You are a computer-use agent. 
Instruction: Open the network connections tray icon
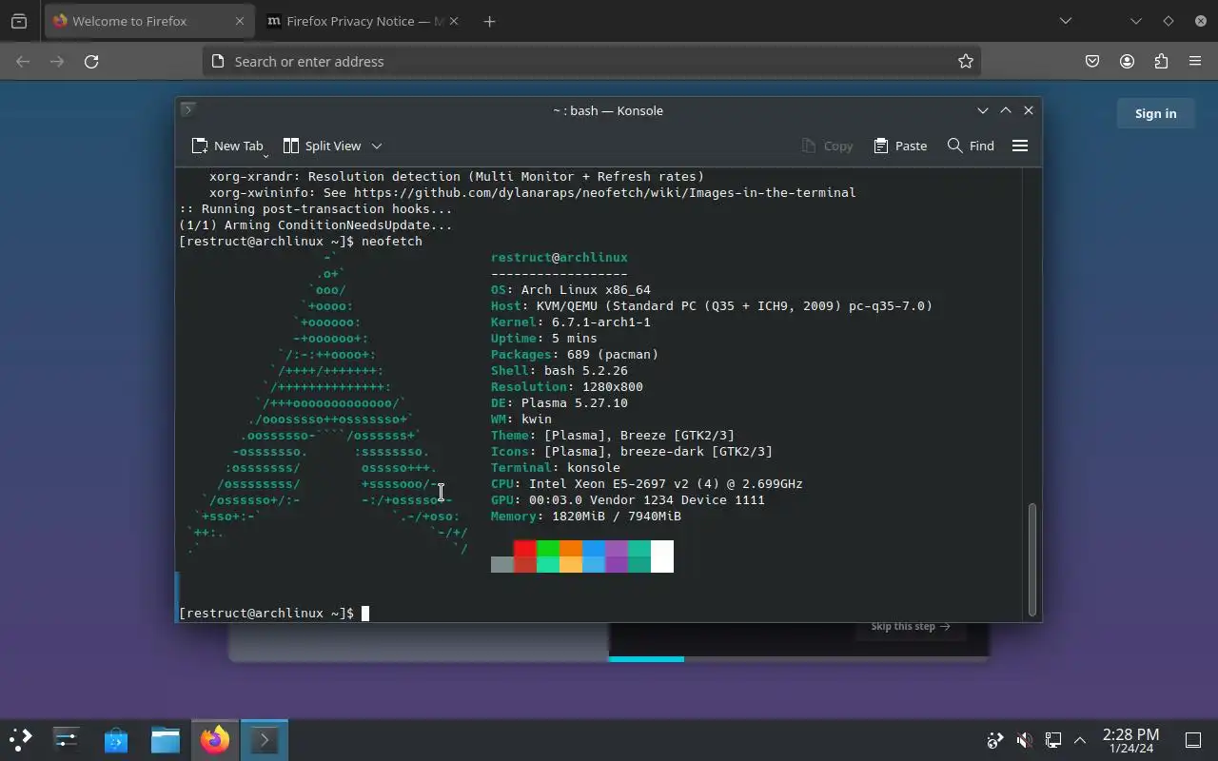pos(1052,740)
